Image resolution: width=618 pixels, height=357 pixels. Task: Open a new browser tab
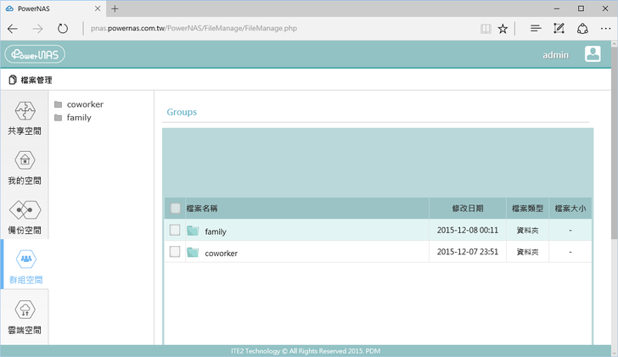(115, 8)
